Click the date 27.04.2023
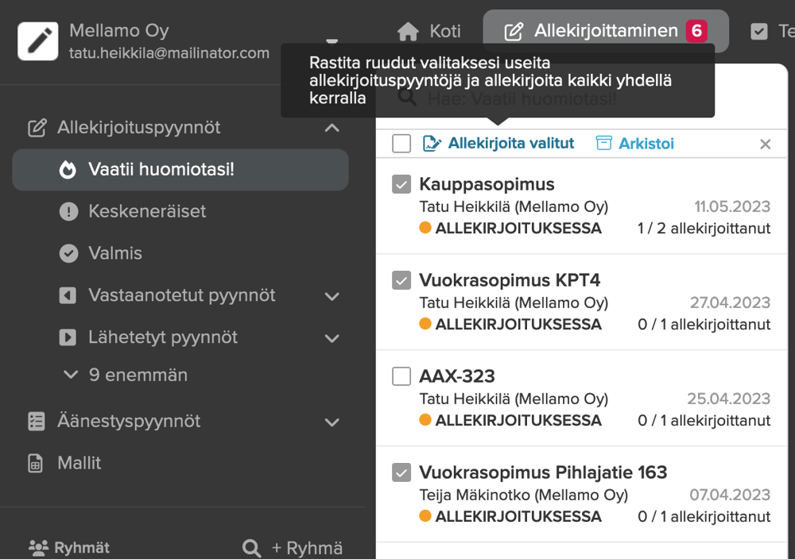This screenshot has height=559, width=795. click(x=730, y=303)
